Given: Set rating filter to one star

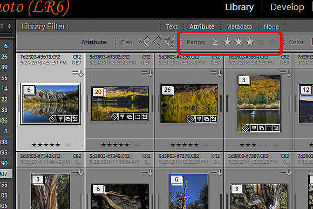Looking at the screenshot, I should [227, 42].
